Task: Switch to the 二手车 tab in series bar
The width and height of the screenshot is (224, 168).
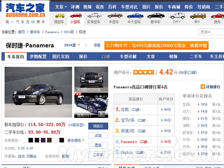Action: tap(196, 56)
